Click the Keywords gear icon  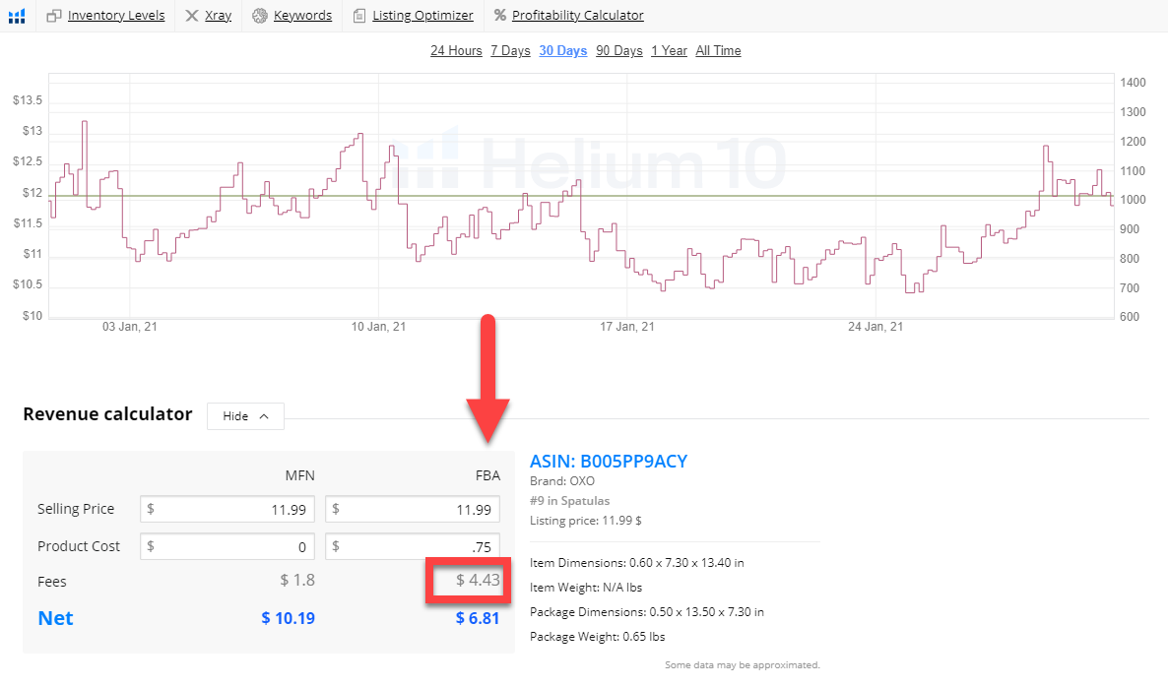point(259,16)
